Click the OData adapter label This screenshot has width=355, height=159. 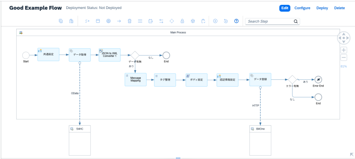point(75,93)
